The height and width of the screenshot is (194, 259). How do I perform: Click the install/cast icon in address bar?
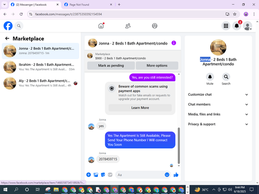[x=227, y=14]
